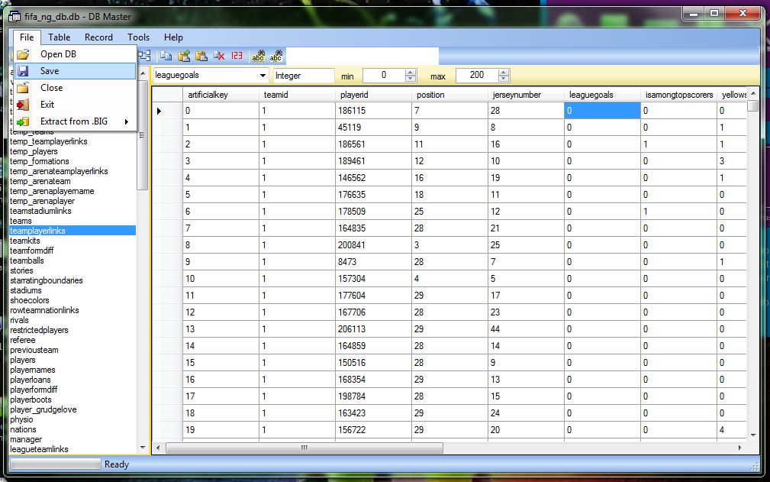The image size is (770, 482).
Task: Select the players table in the list
Action: 23,360
